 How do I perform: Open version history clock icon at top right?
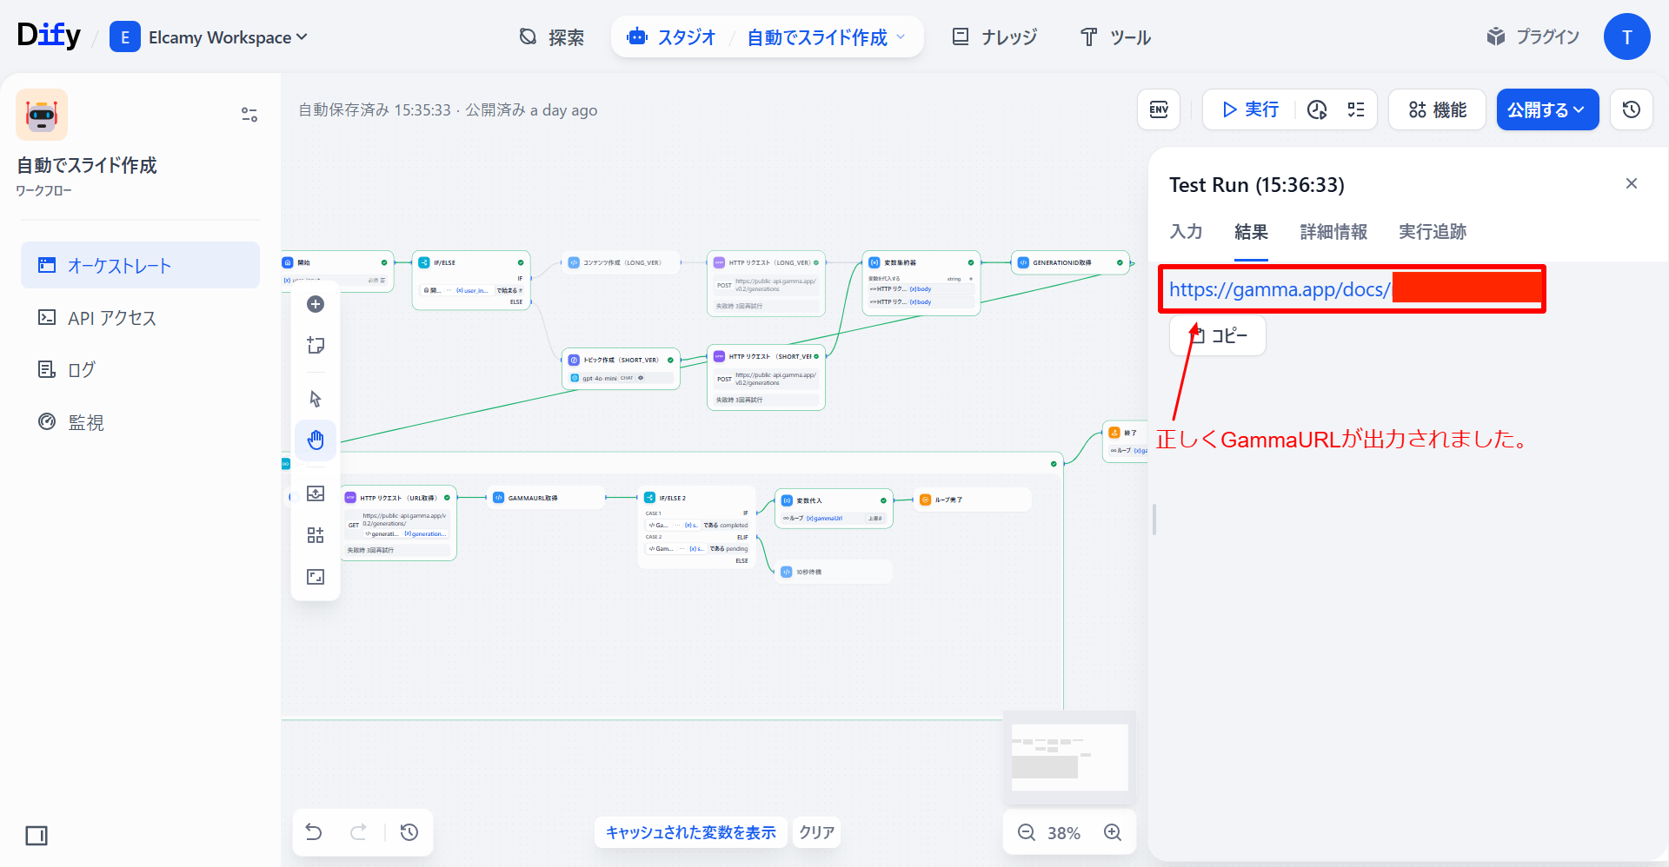[x=1631, y=109]
